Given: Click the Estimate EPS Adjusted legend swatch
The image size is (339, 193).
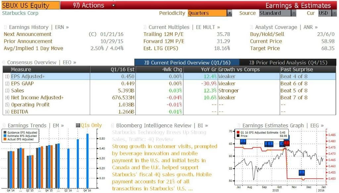Looking at the screenshot, I should [x=5, y=136].
